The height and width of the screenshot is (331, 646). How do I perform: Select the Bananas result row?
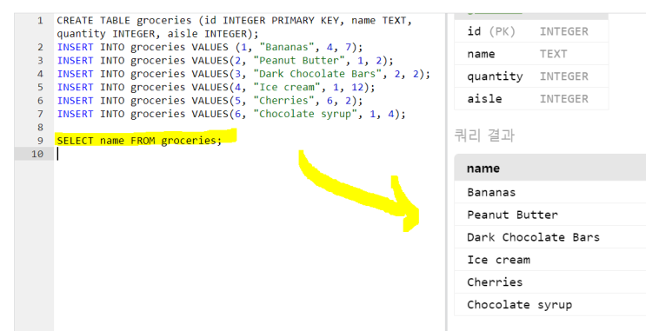pyautogui.click(x=550, y=192)
